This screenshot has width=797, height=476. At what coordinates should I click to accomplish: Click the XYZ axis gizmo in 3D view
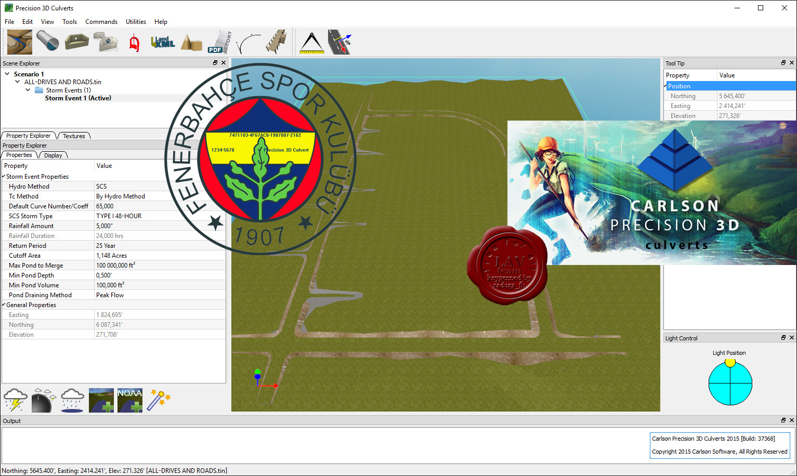click(x=266, y=379)
